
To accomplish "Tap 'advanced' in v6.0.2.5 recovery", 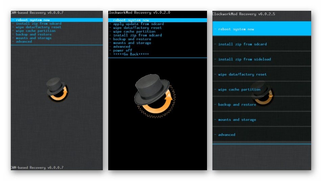I will (x=262, y=134).
